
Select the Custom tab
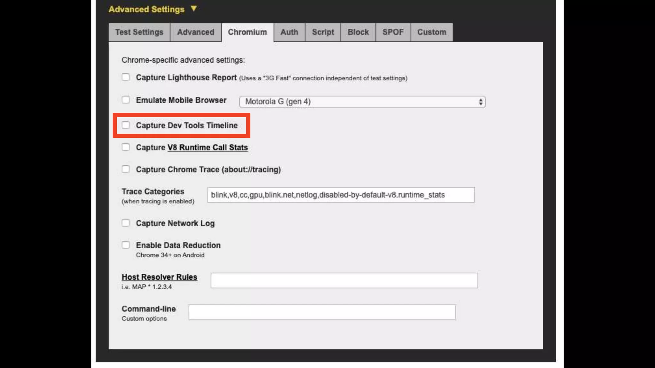pos(431,32)
